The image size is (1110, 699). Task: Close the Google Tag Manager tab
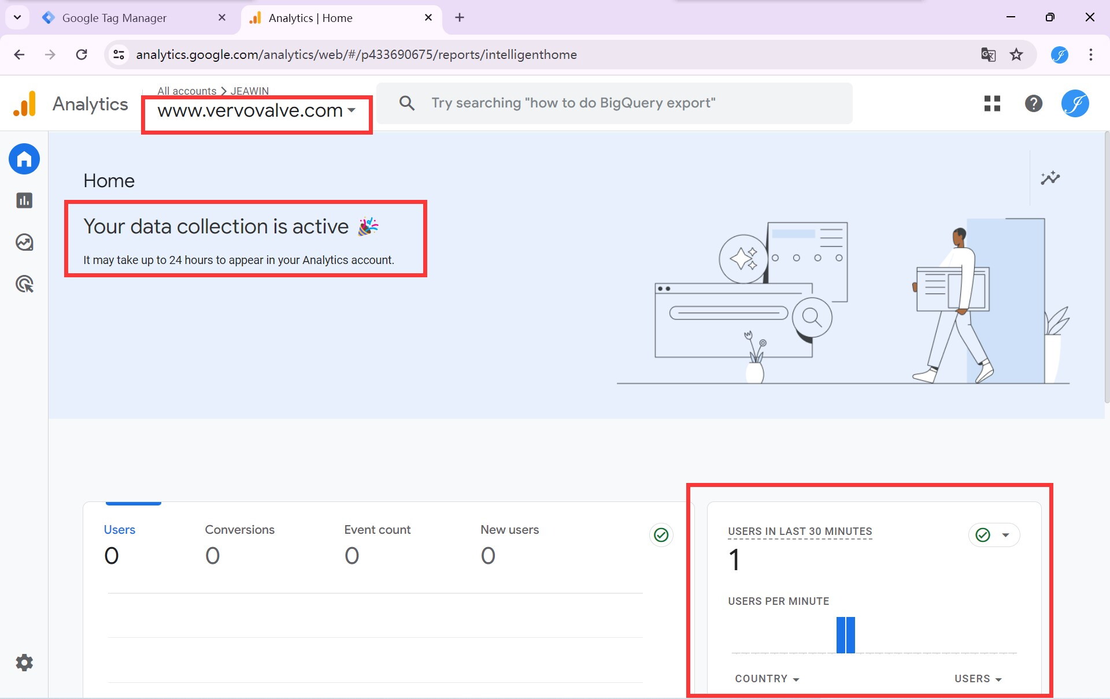222,17
